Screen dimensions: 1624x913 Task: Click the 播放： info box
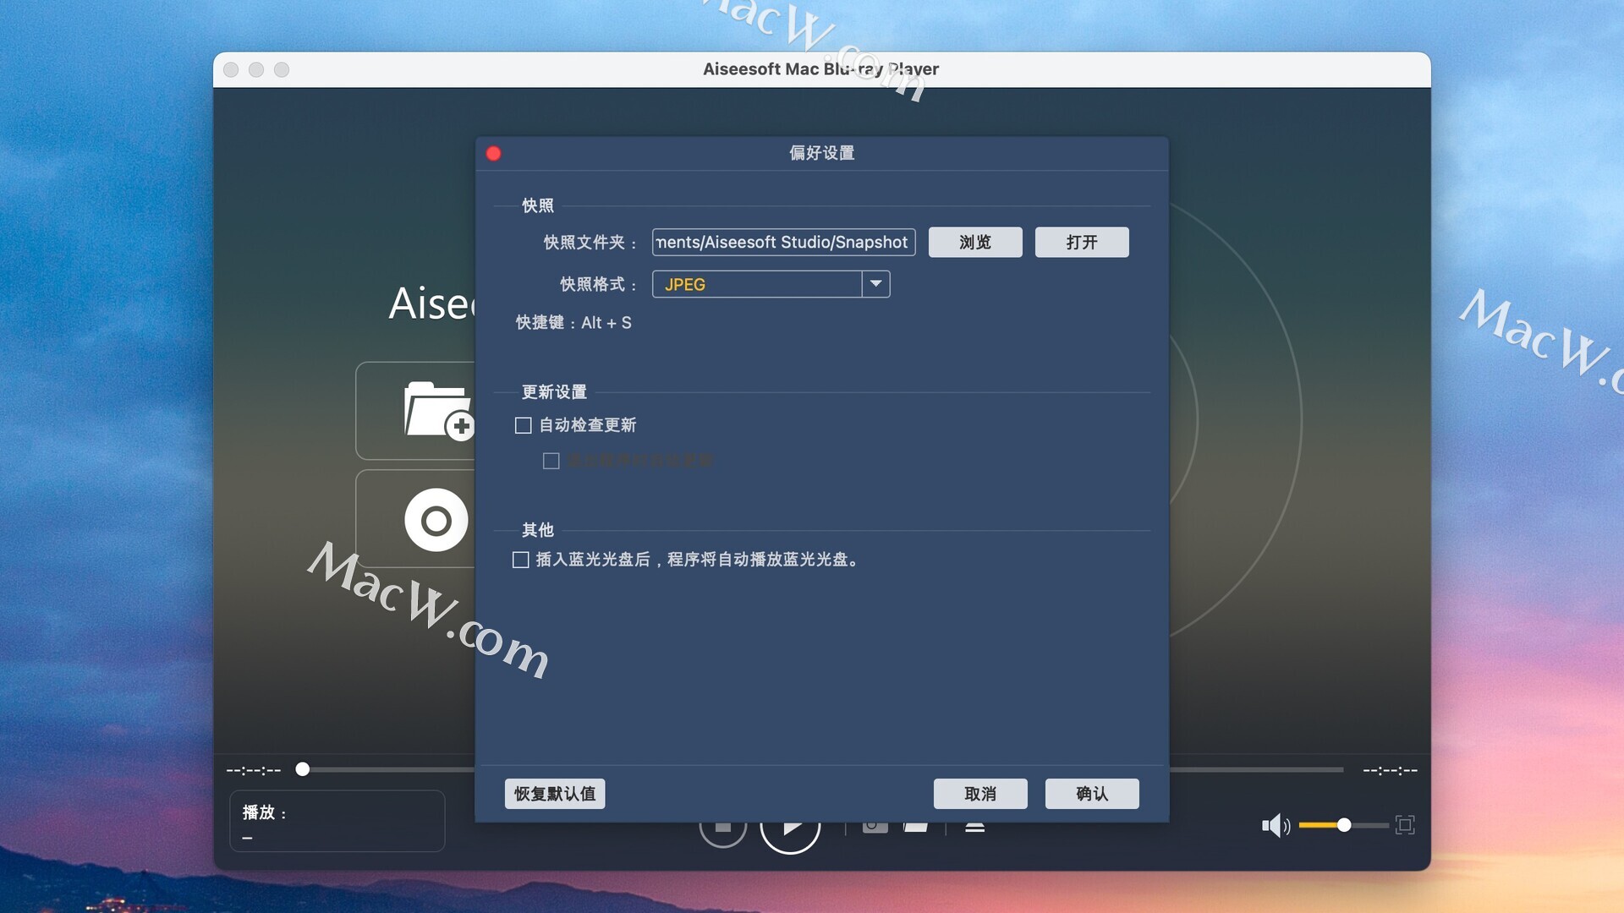[337, 821]
